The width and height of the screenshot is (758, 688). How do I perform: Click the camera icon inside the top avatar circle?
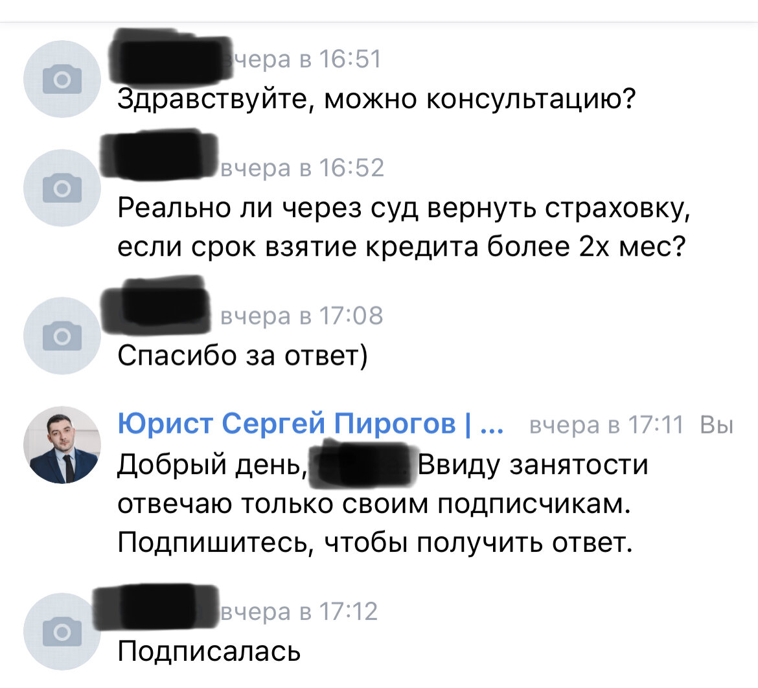point(62,78)
